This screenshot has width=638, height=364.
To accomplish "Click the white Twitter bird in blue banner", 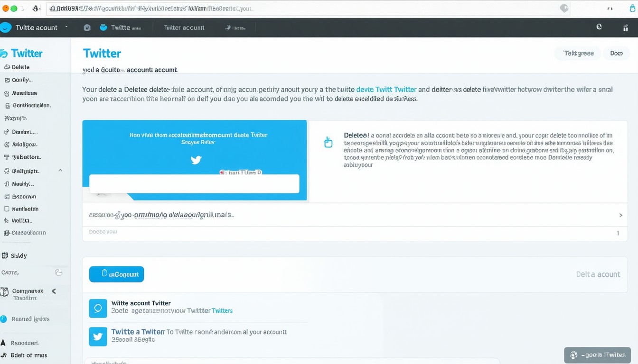I will (x=196, y=160).
